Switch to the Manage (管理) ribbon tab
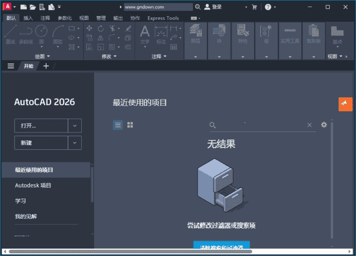The width and height of the screenshot is (356, 256). coord(101,18)
